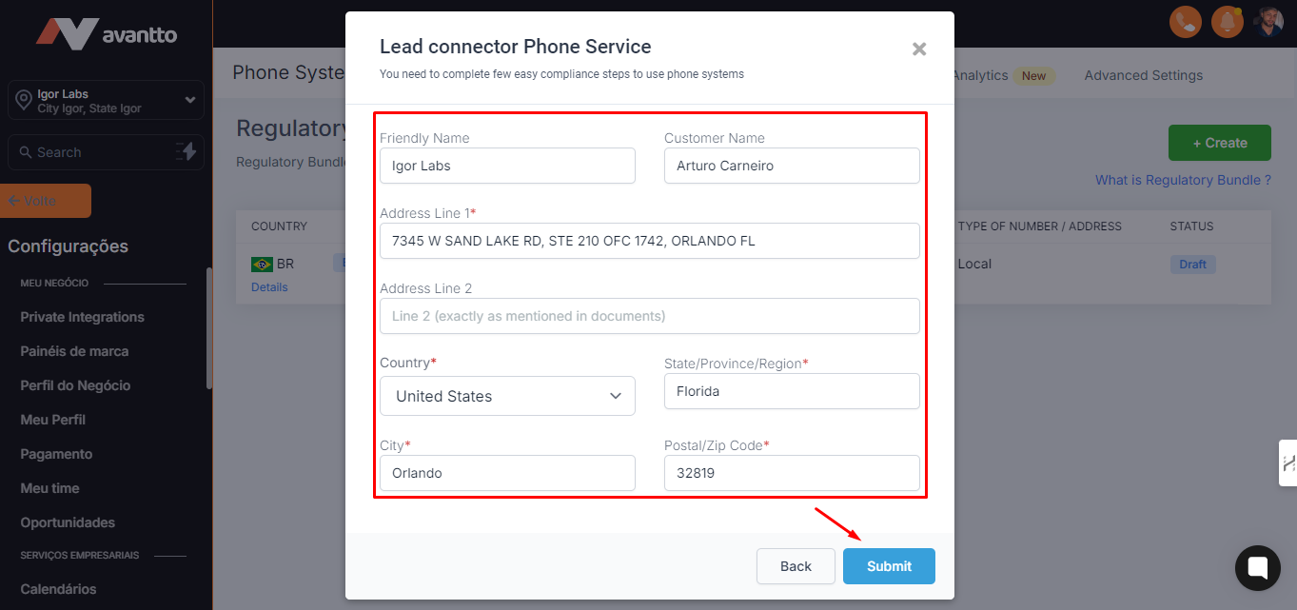Screen dimensions: 1297x610
Task: Click the green Create button
Action: 1219,143
